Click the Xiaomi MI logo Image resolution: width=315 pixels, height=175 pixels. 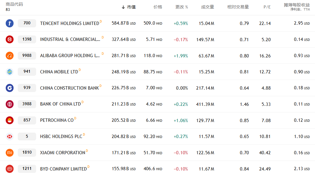(x=9, y=153)
